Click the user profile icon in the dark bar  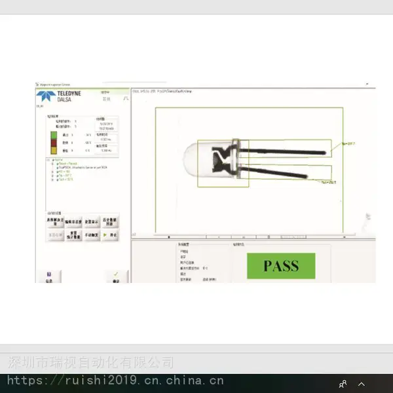(343, 384)
